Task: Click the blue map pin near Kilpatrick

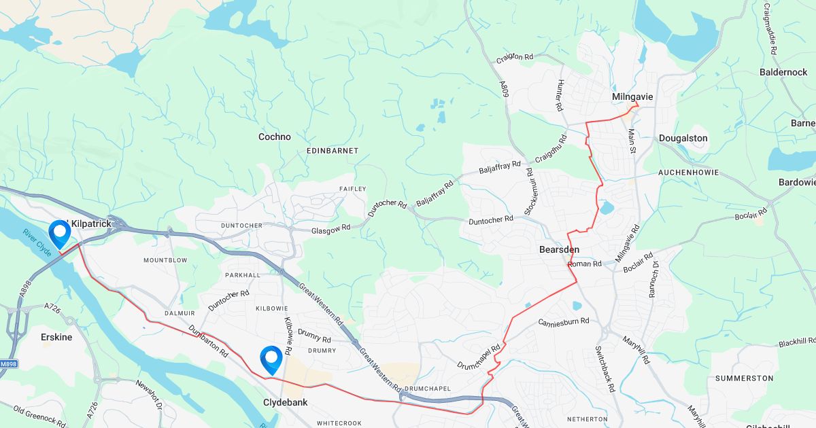Action: coord(61,234)
